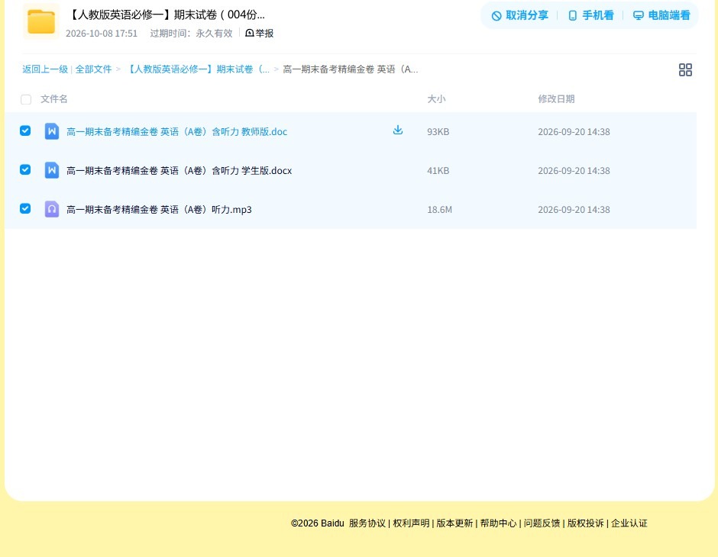Click modified date of 教师版.doc row
Viewport: 718px width, 557px height.
click(x=574, y=132)
